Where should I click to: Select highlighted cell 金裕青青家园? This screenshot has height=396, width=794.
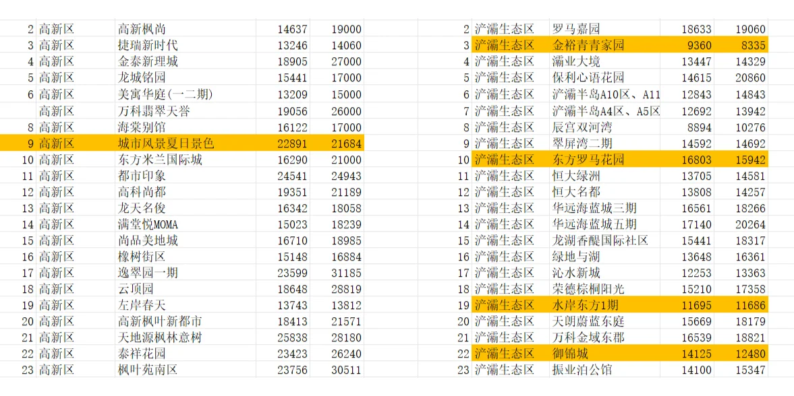click(x=604, y=46)
